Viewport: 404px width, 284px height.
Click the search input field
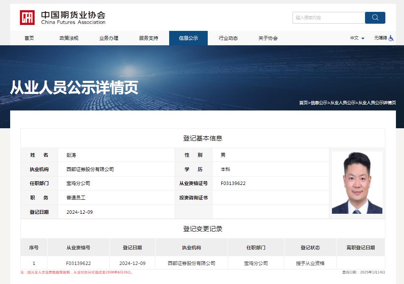pyautogui.click(x=329, y=17)
